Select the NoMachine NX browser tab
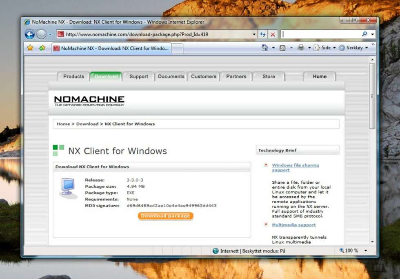 111,48
